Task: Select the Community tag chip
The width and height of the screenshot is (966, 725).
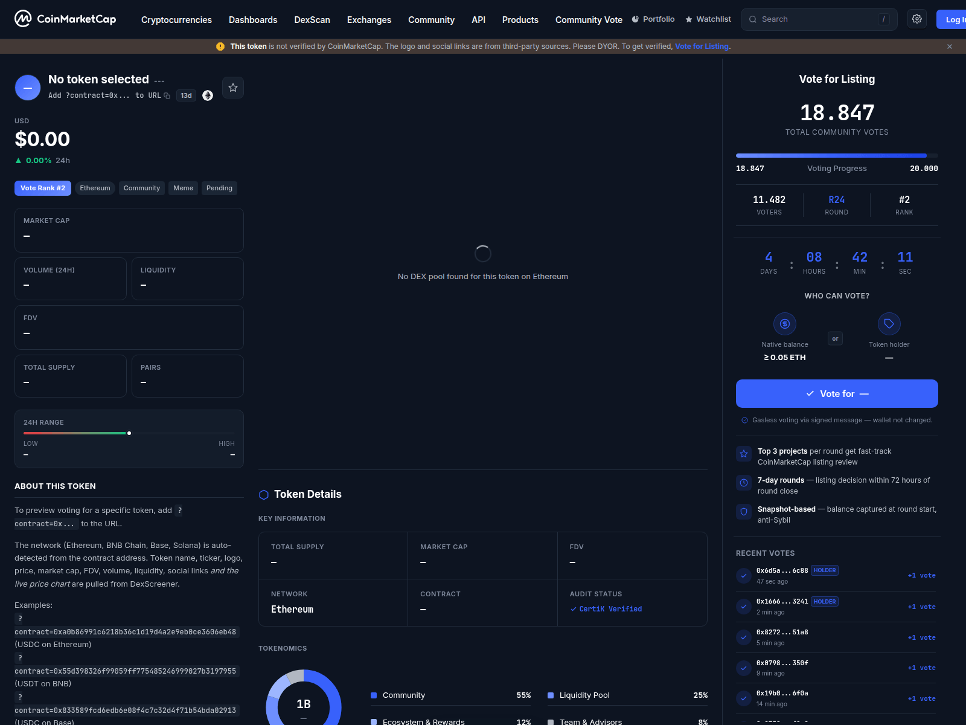Action: coord(142,188)
